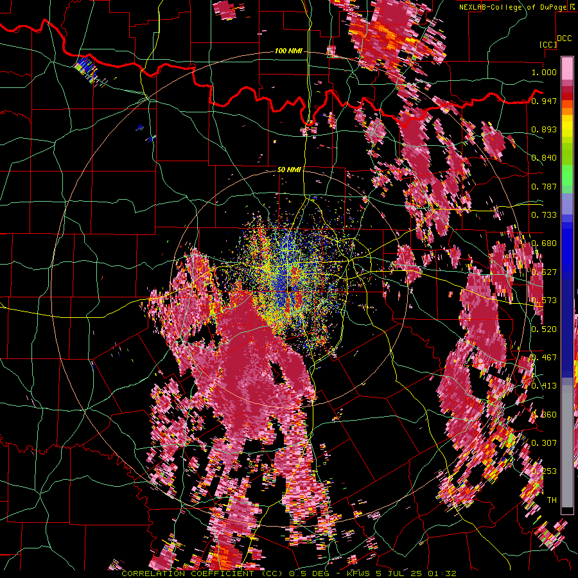The width and height of the screenshot is (578, 578).
Task: Click the 50 NMI range ring label
Action: tap(289, 170)
